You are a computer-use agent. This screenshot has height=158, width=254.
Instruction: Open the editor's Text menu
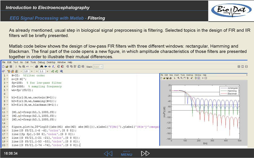[16, 62]
